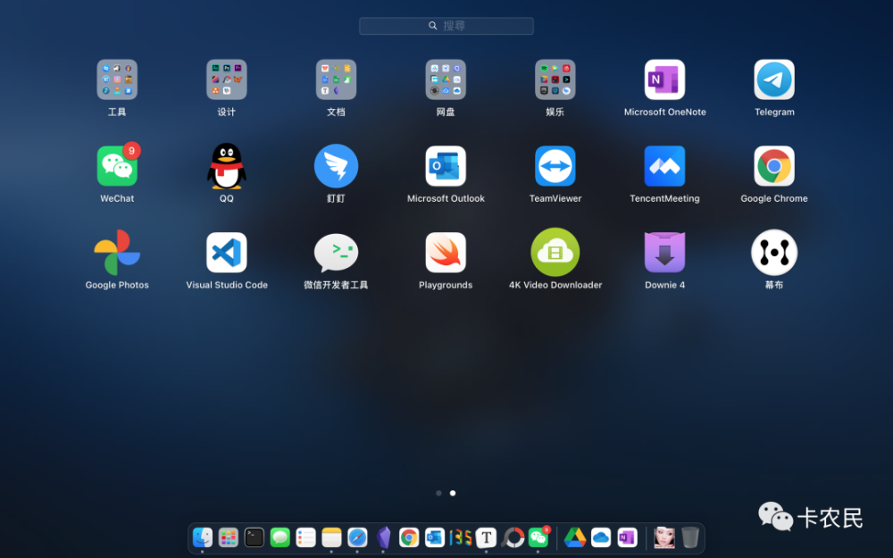The width and height of the screenshot is (893, 558).
Task: Click the ring-shaped icon beside Typora in dock
Action: (513, 537)
